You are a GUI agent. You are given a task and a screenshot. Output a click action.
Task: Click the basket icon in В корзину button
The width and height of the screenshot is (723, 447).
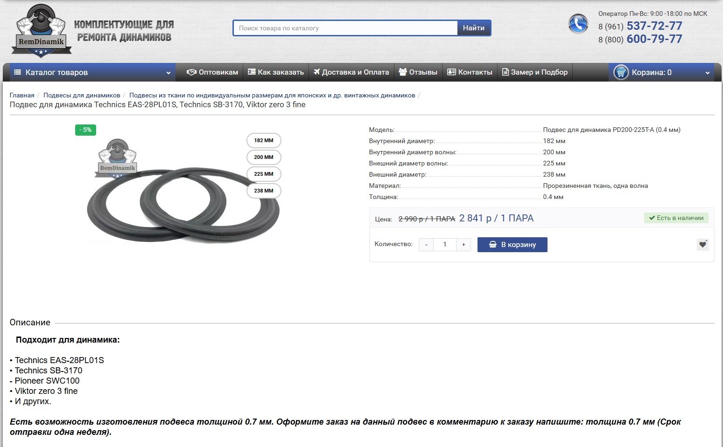tap(493, 245)
